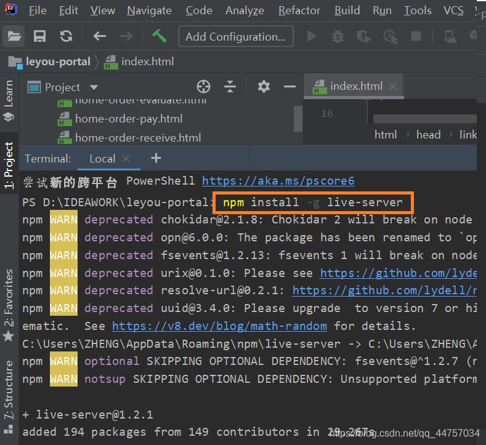This screenshot has height=445, width=486.
Task: Click the IntelliJ IDEA logo icon
Action: click(11, 9)
